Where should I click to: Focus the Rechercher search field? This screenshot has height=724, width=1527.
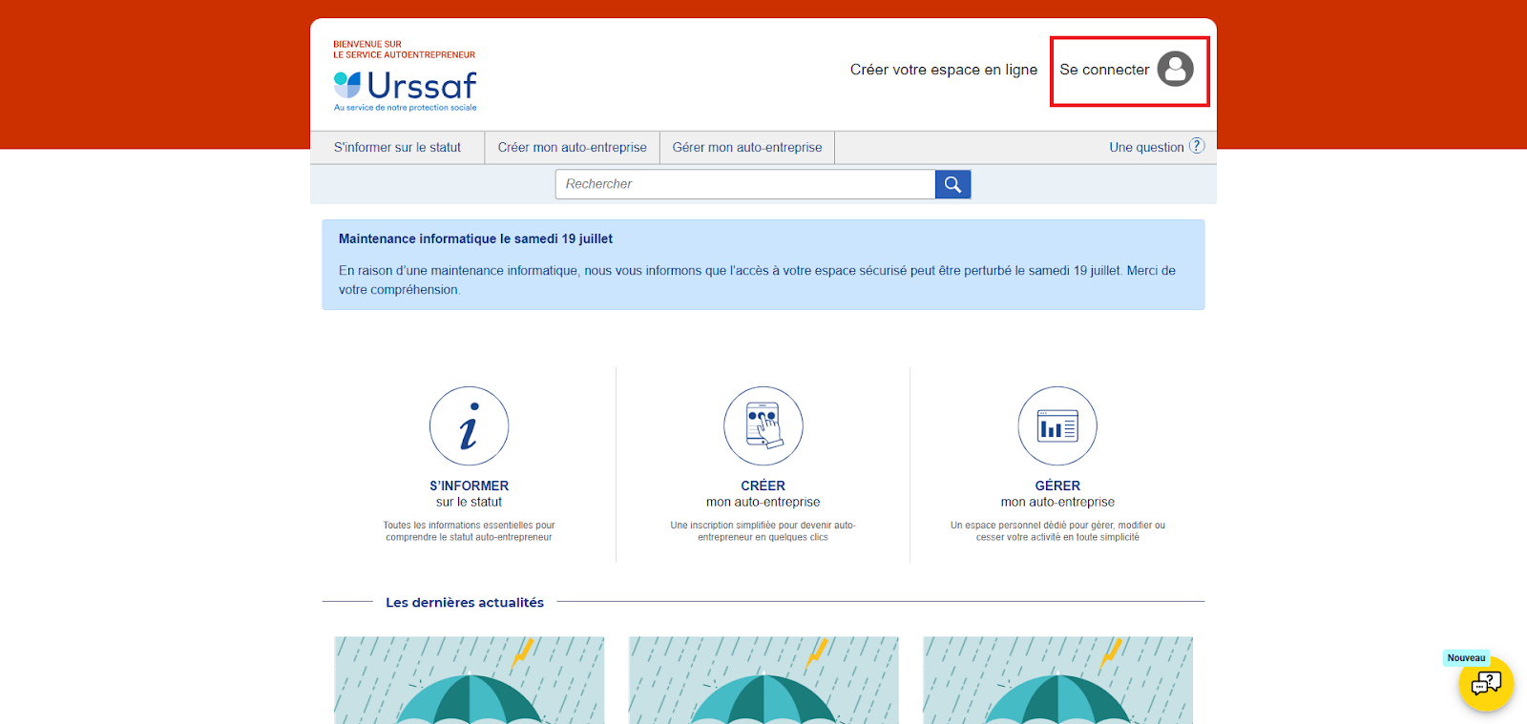744,184
